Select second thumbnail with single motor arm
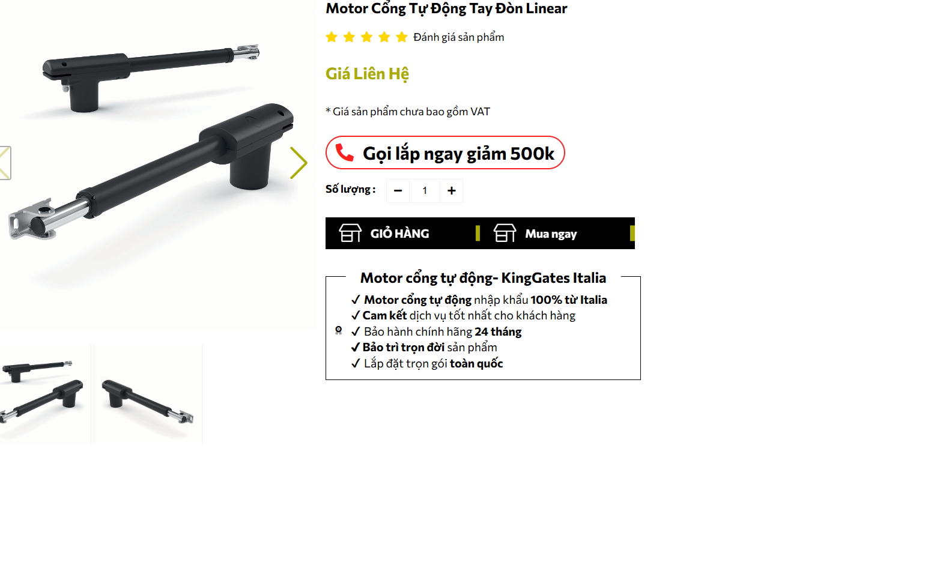The image size is (946, 577). tap(148, 394)
